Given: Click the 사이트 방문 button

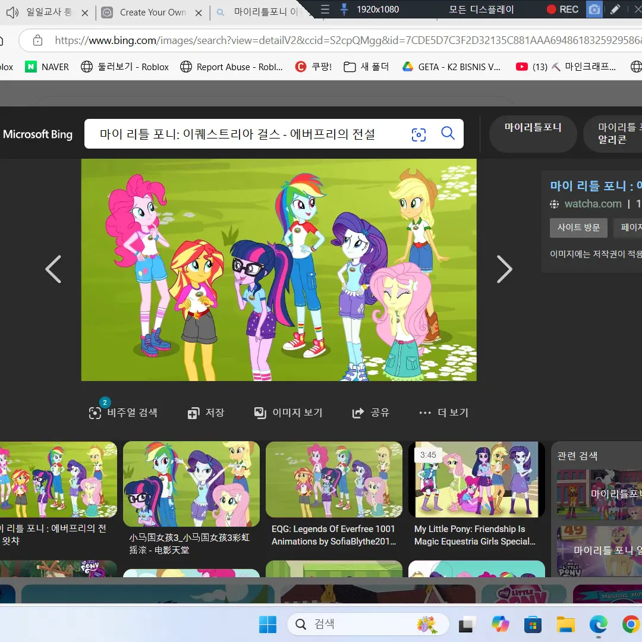Looking at the screenshot, I should 578,227.
